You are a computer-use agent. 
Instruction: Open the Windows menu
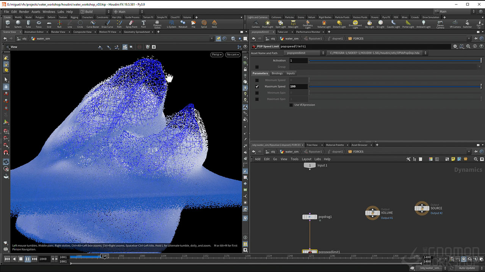pos(48,12)
